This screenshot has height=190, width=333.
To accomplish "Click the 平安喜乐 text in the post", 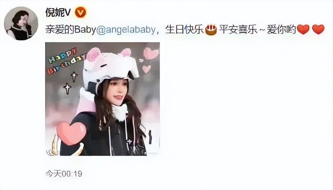I will [238, 30].
